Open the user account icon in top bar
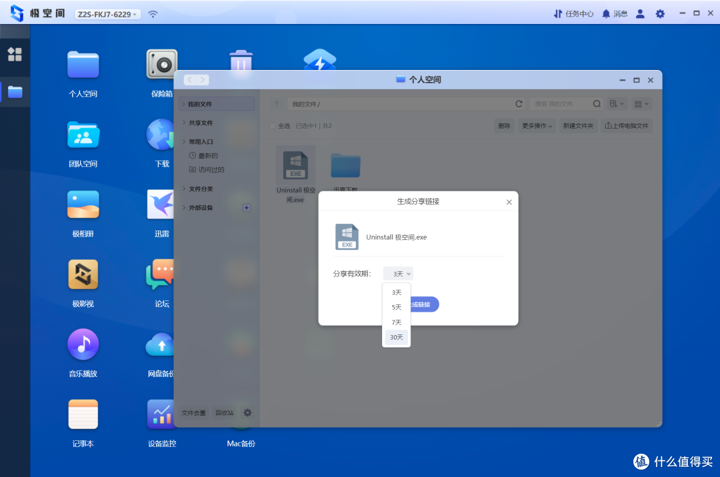This screenshot has height=477, width=720. click(x=640, y=14)
